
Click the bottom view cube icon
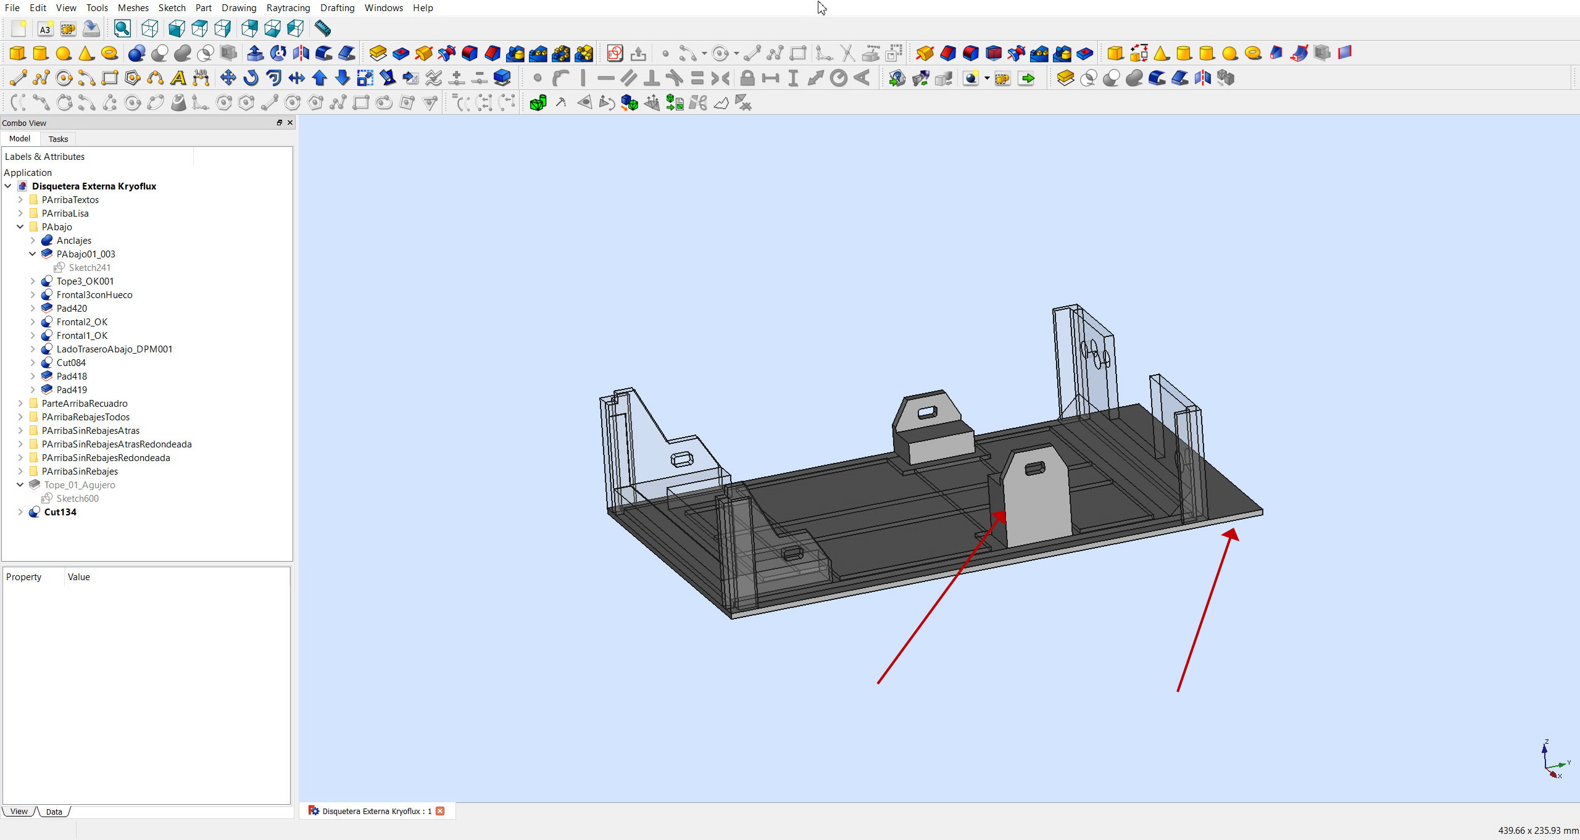point(272,28)
